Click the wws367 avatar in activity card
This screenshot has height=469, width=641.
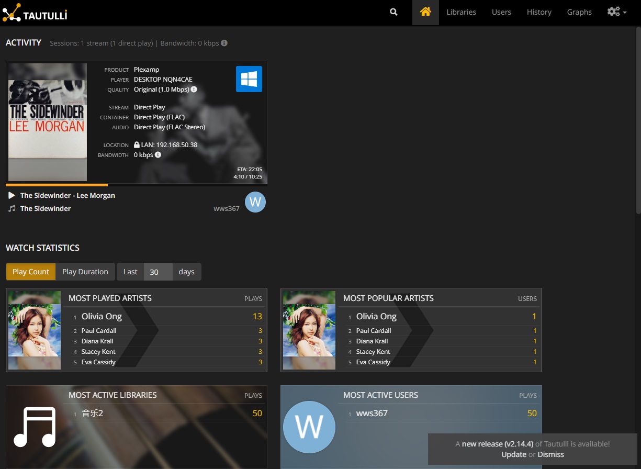click(255, 202)
